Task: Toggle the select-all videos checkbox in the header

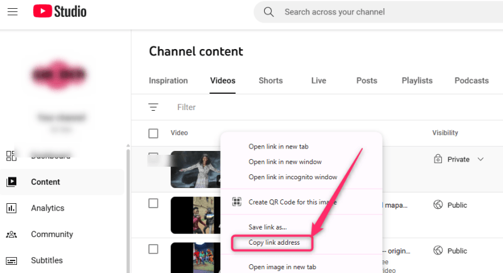Action: tap(153, 133)
